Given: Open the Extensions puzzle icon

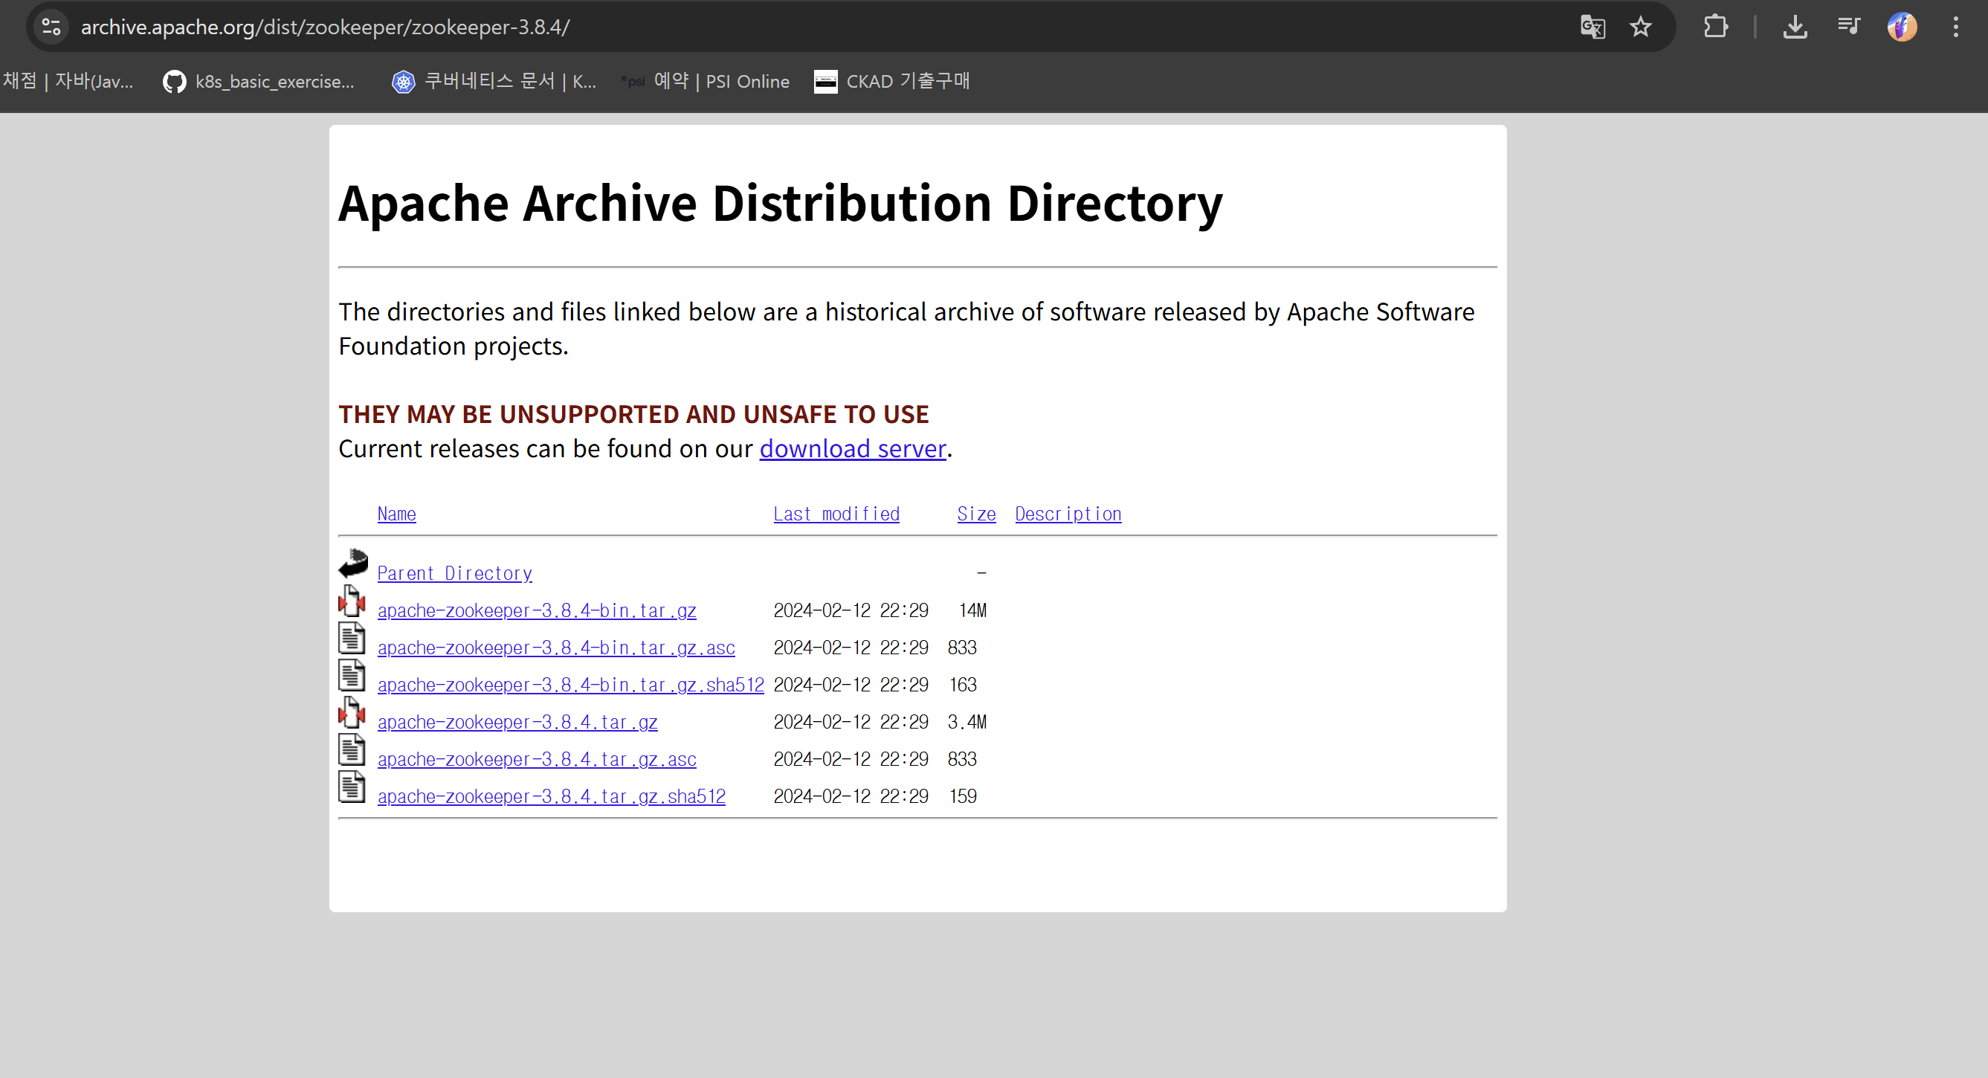Looking at the screenshot, I should (x=1715, y=27).
